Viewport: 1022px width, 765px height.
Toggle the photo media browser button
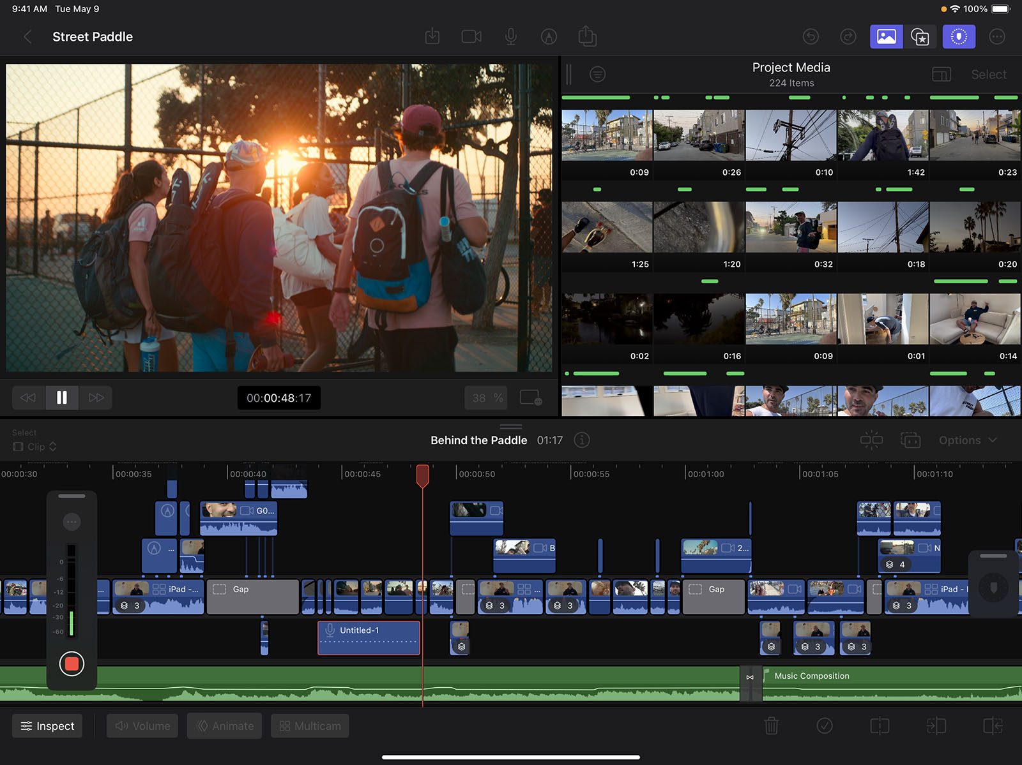(x=887, y=37)
